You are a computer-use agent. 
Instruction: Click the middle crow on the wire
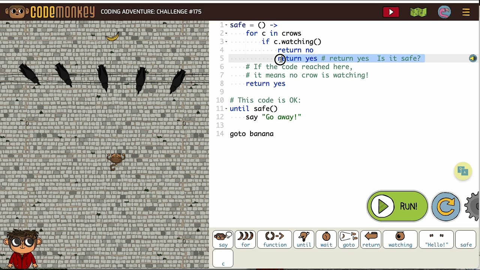coord(103,77)
